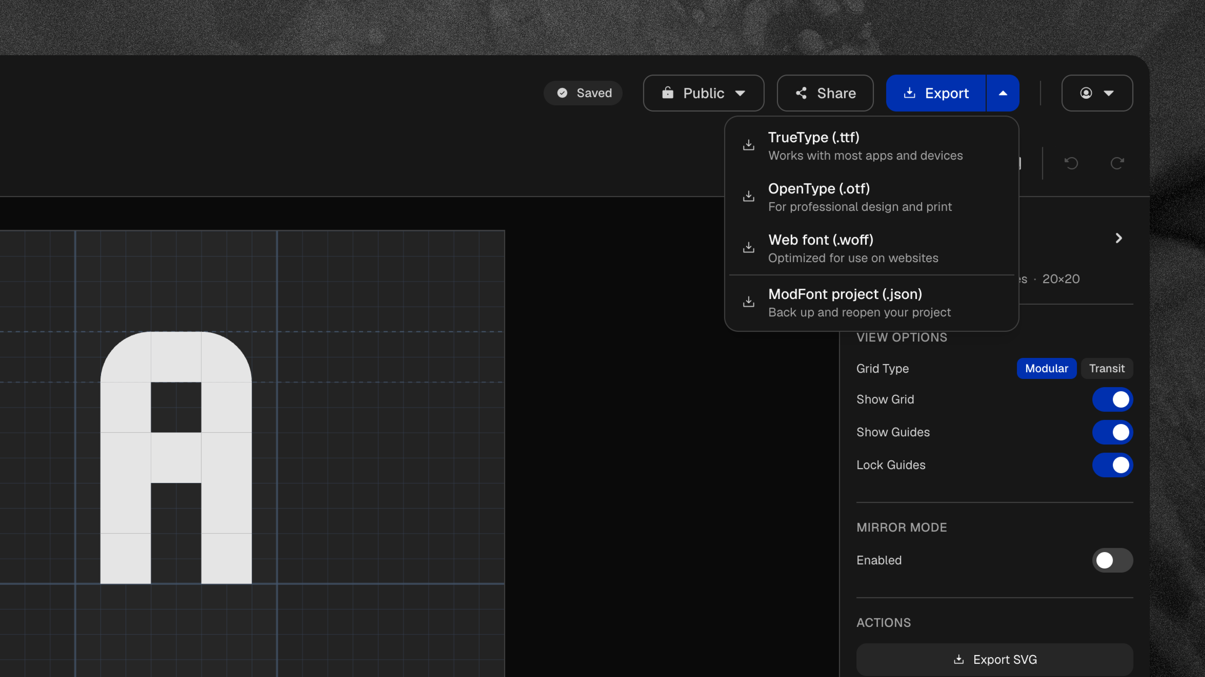Select Transit grid type
The image size is (1205, 677).
point(1107,368)
